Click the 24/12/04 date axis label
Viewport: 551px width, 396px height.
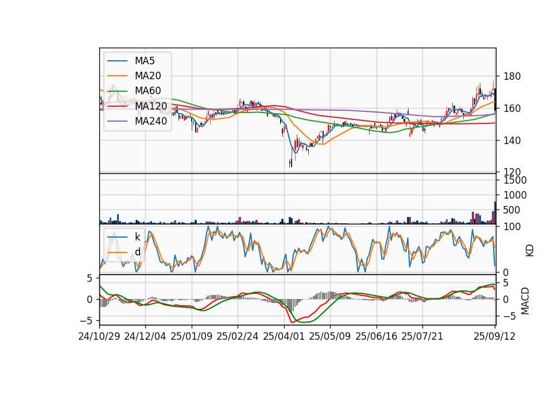point(145,336)
